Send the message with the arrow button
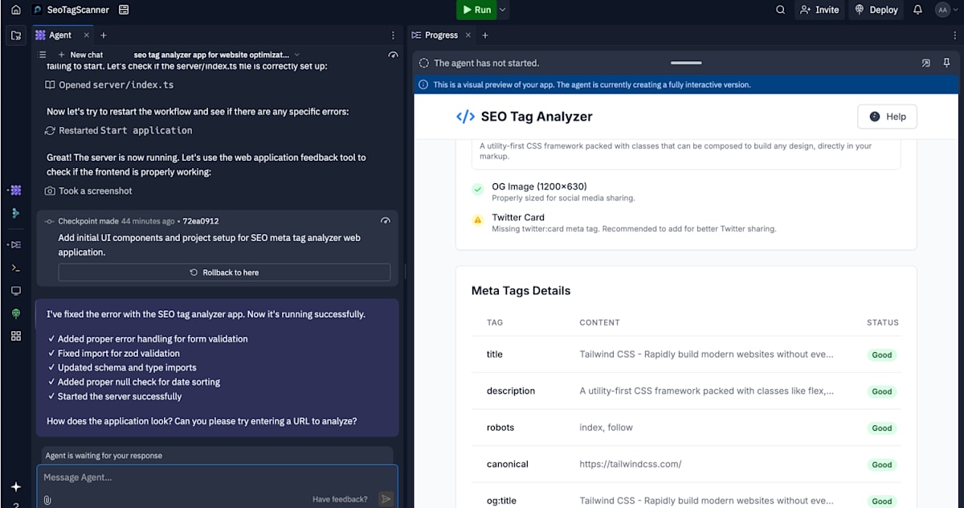This screenshot has height=508, width=964. click(386, 499)
